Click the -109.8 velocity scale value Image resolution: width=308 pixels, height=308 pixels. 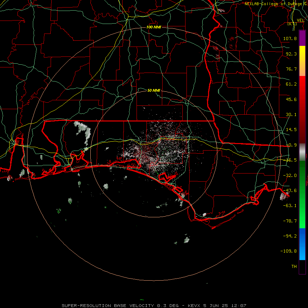click(288, 251)
